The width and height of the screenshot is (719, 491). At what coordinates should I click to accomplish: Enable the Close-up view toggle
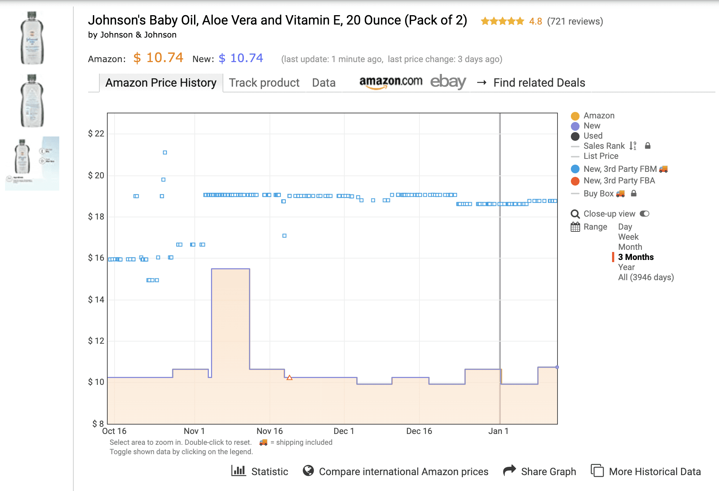coord(645,213)
